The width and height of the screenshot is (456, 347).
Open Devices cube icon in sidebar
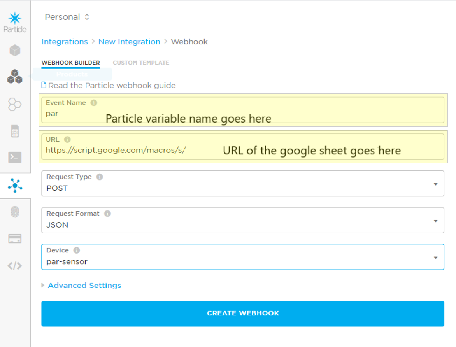[x=15, y=50]
